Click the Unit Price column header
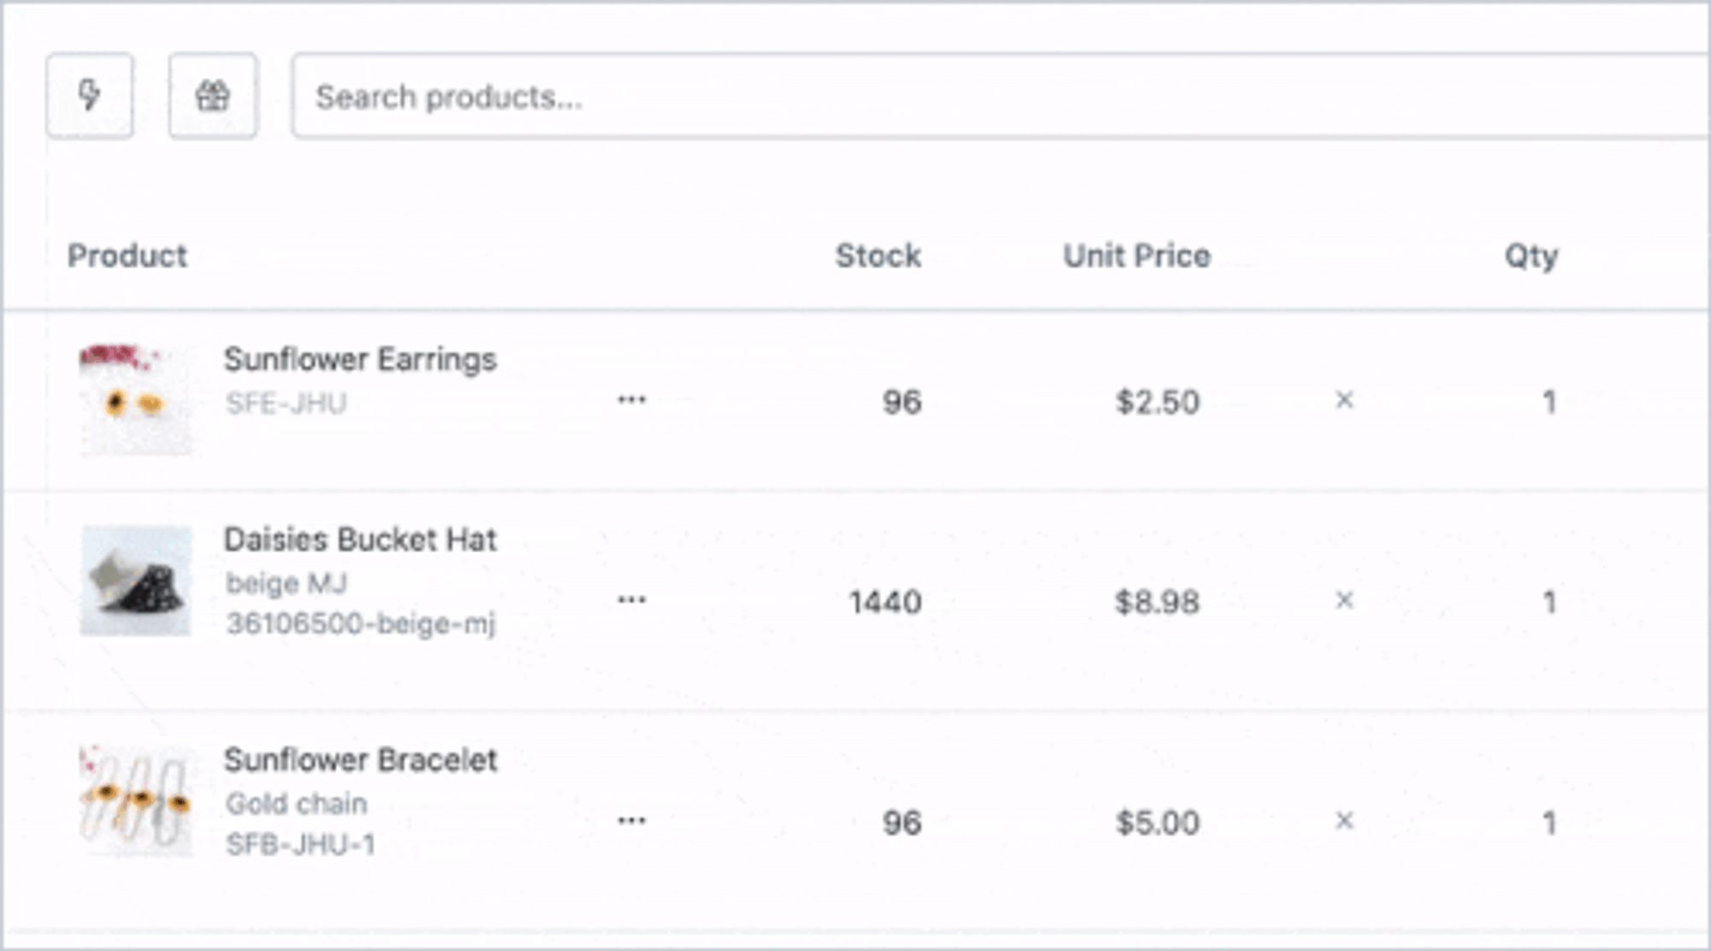Image resolution: width=1711 pixels, height=951 pixels. click(1136, 256)
